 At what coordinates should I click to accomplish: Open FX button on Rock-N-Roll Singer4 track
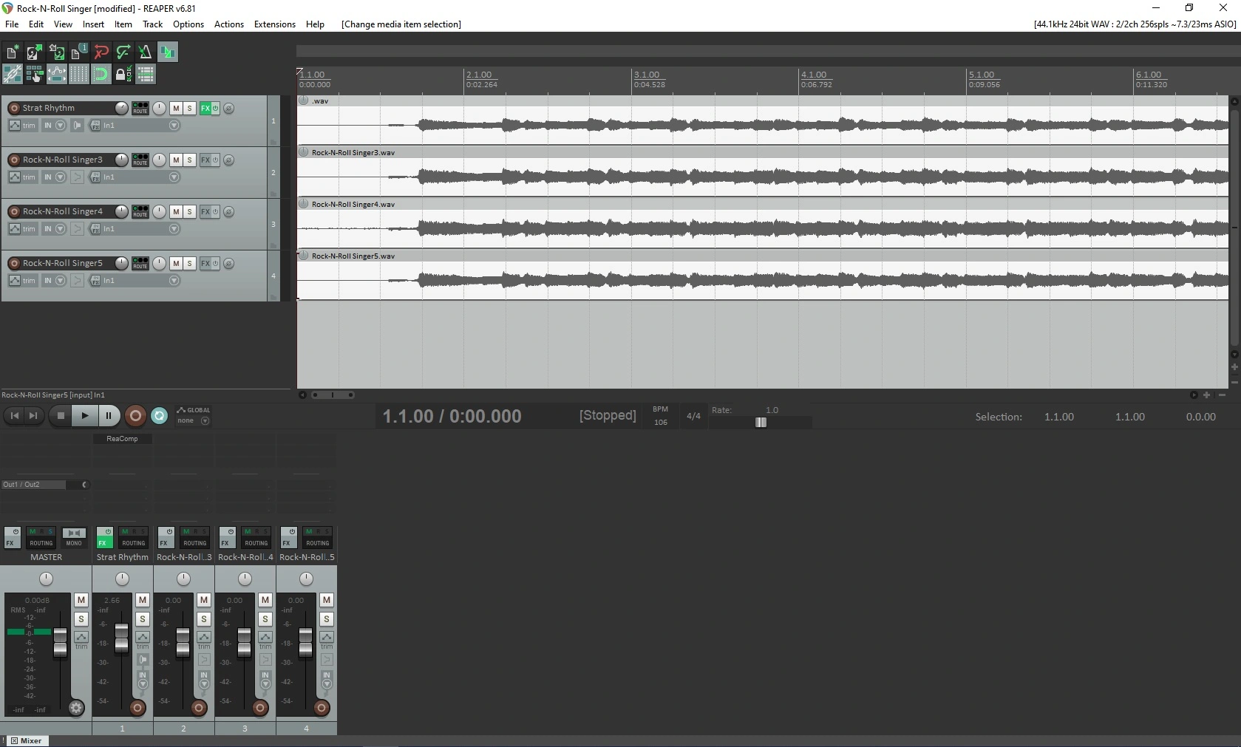(x=205, y=211)
